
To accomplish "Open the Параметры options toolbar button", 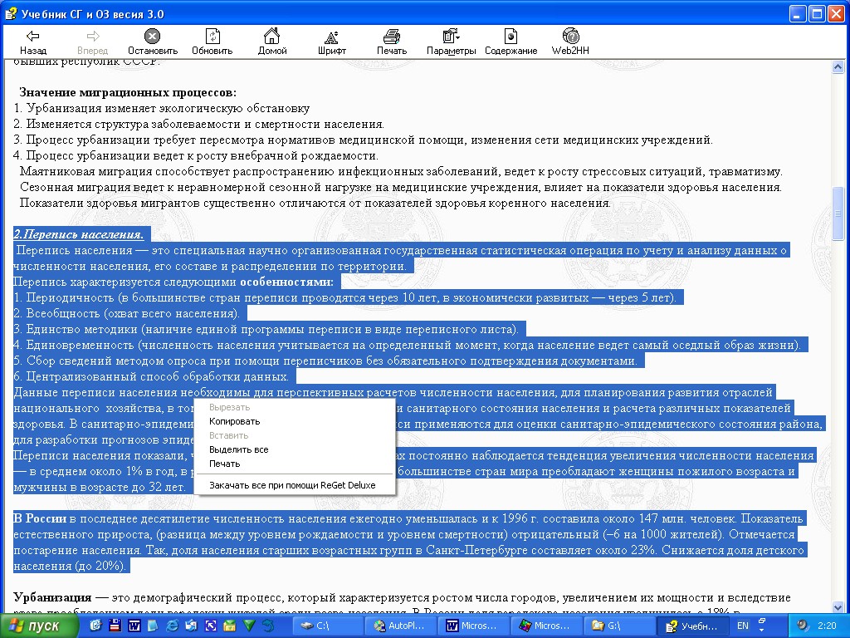I will tap(451, 42).
